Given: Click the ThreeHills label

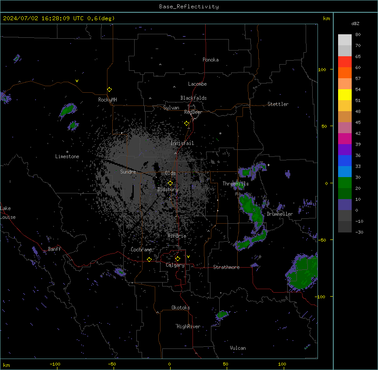Looking at the screenshot, I should click(x=235, y=184).
